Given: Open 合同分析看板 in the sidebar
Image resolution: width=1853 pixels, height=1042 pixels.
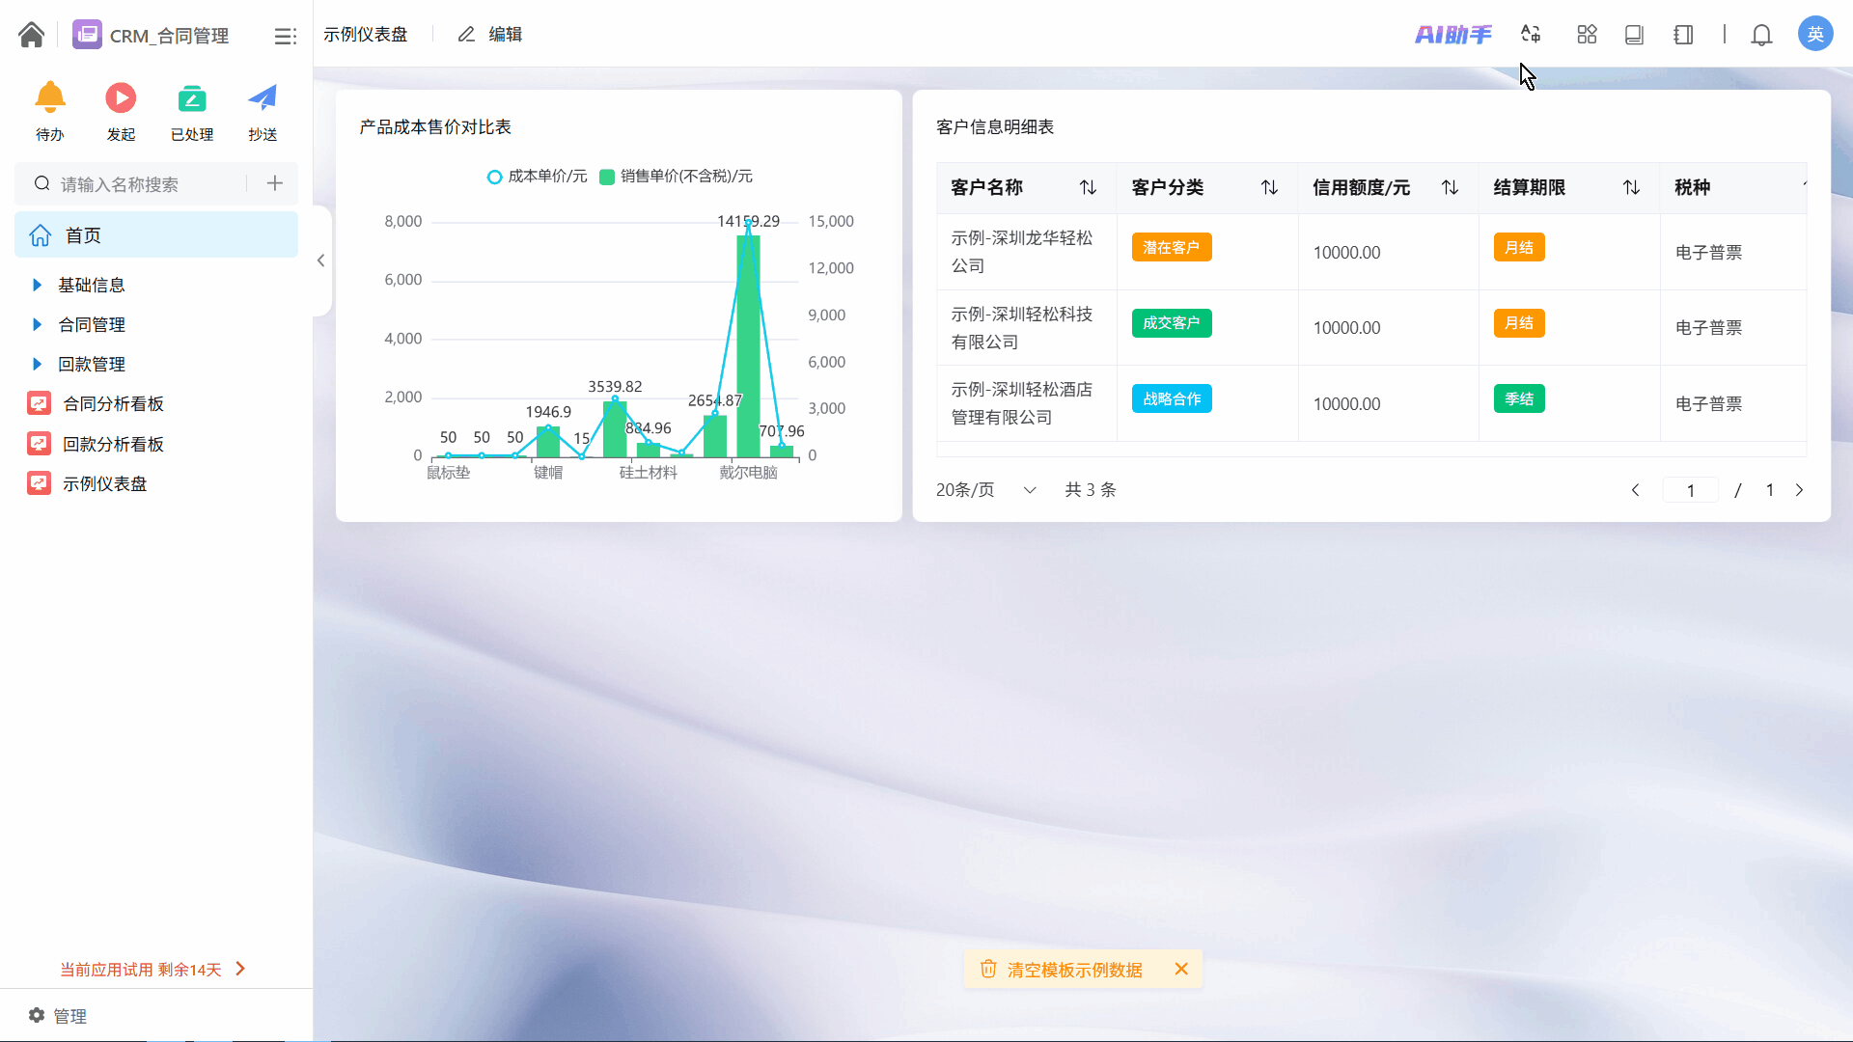Looking at the screenshot, I should click(113, 403).
